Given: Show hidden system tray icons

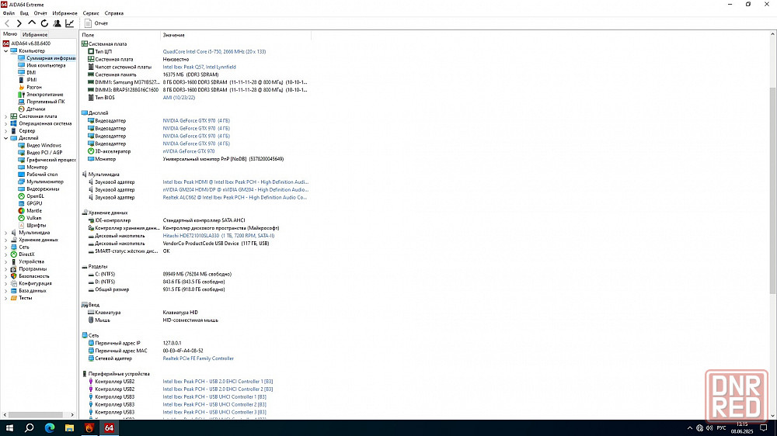Looking at the screenshot, I should coord(690,428).
